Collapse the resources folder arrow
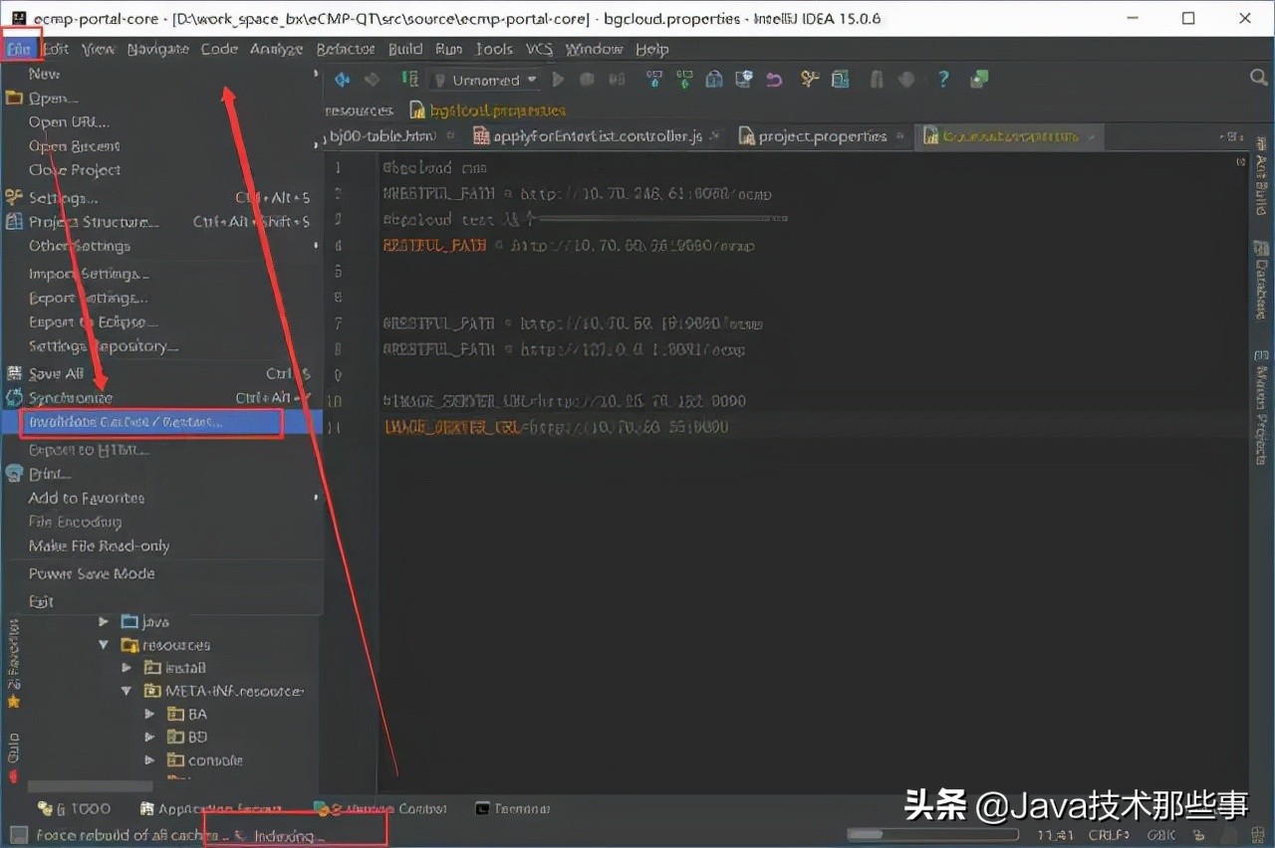Image resolution: width=1275 pixels, height=848 pixels. 104,645
